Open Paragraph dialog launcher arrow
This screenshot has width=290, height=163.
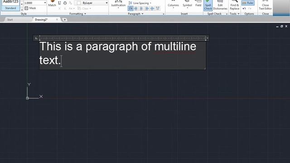pos(164,14)
